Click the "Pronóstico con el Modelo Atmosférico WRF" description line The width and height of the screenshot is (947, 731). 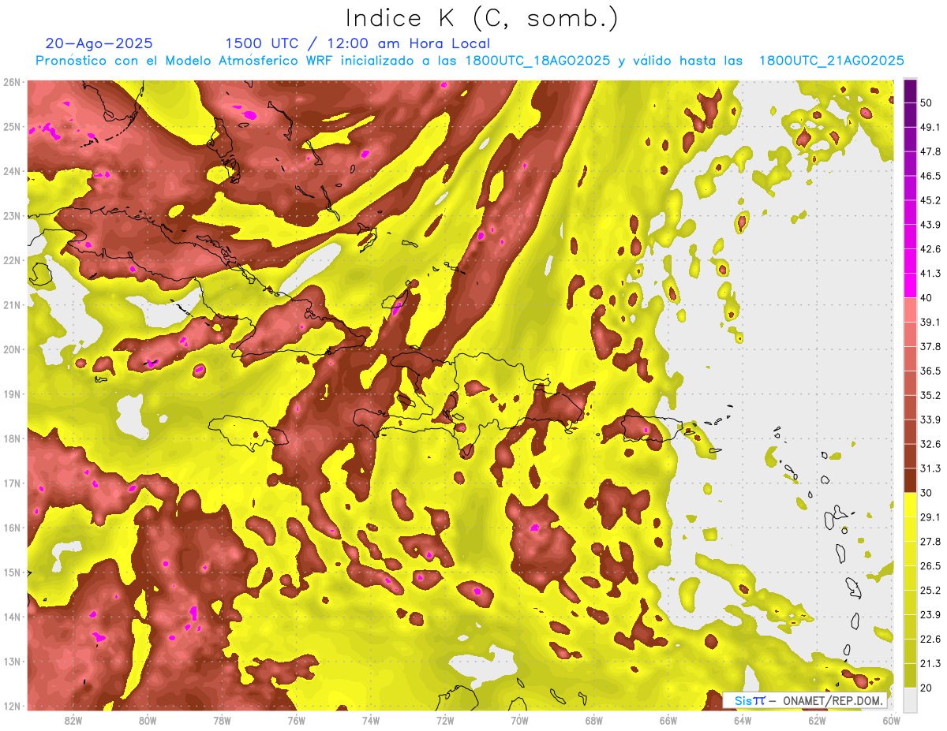470,61
